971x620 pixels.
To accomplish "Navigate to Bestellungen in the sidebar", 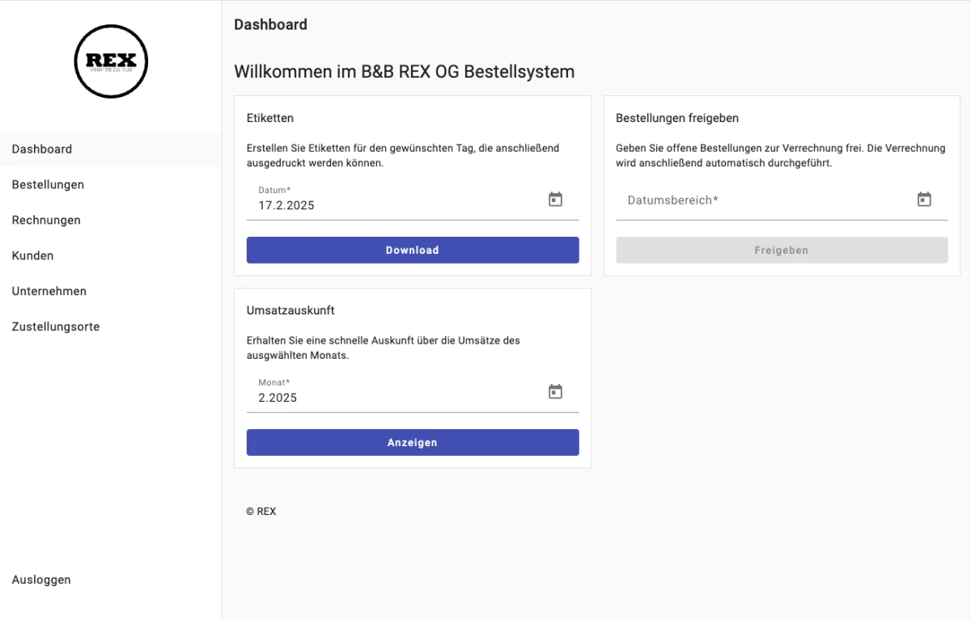I will (x=48, y=184).
